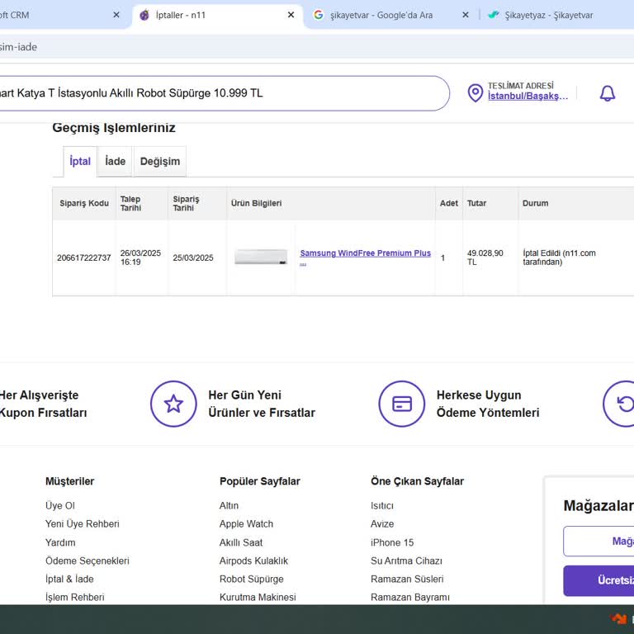Click the air conditioner product thumbnail

[x=261, y=258]
